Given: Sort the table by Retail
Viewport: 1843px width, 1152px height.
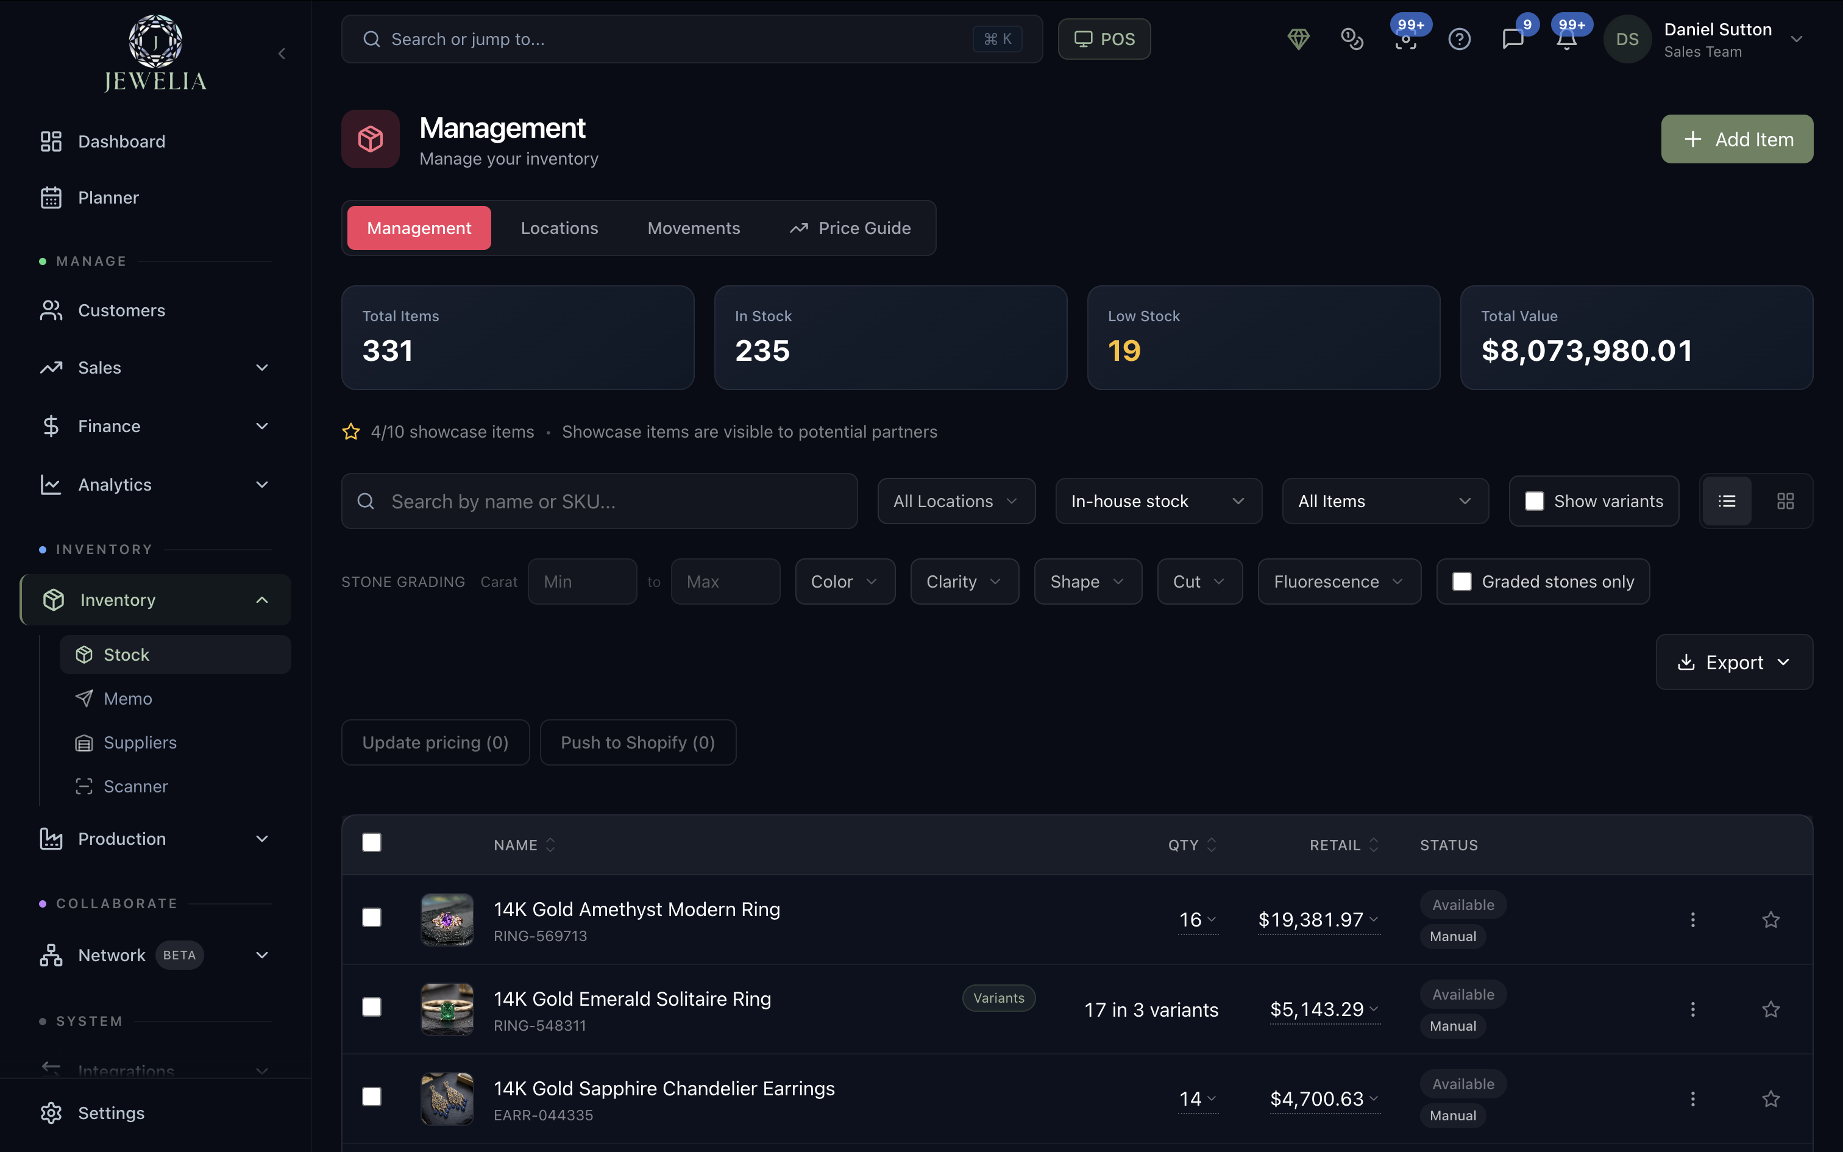Looking at the screenshot, I should (1344, 845).
